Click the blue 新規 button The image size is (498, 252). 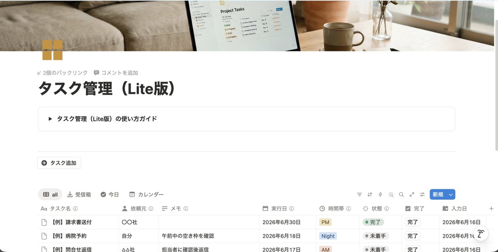pyautogui.click(x=438, y=194)
